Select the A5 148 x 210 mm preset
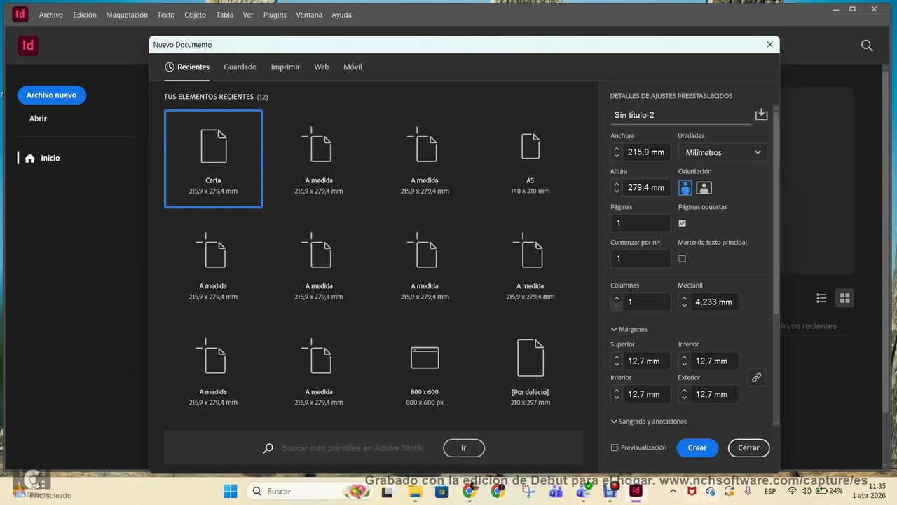 coord(530,159)
